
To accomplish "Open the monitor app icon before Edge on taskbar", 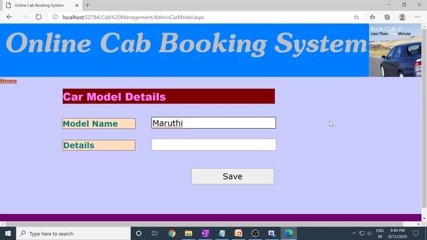I will coord(272,233).
